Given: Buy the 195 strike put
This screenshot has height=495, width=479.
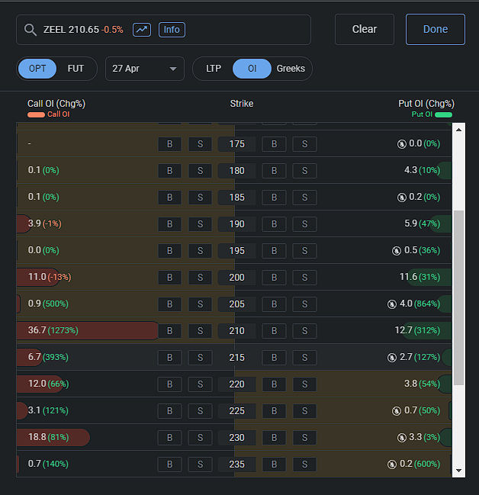Looking at the screenshot, I should [274, 251].
